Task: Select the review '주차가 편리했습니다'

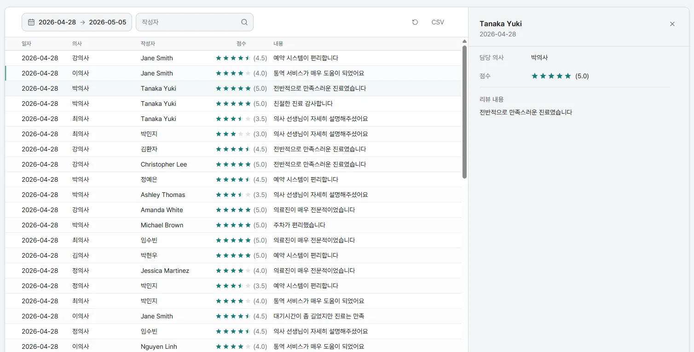Action: [233, 225]
